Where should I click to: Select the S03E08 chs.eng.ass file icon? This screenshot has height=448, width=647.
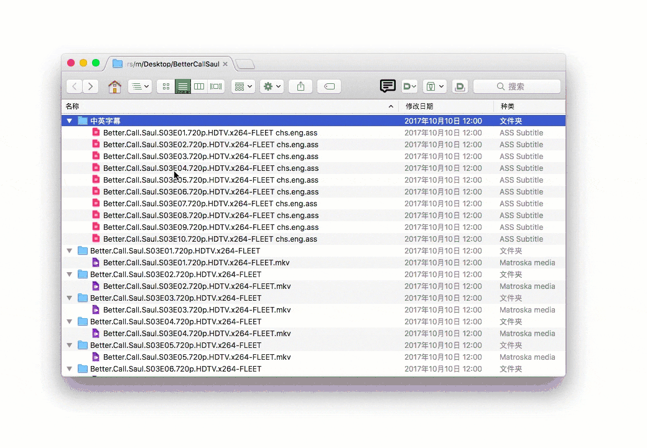96,215
